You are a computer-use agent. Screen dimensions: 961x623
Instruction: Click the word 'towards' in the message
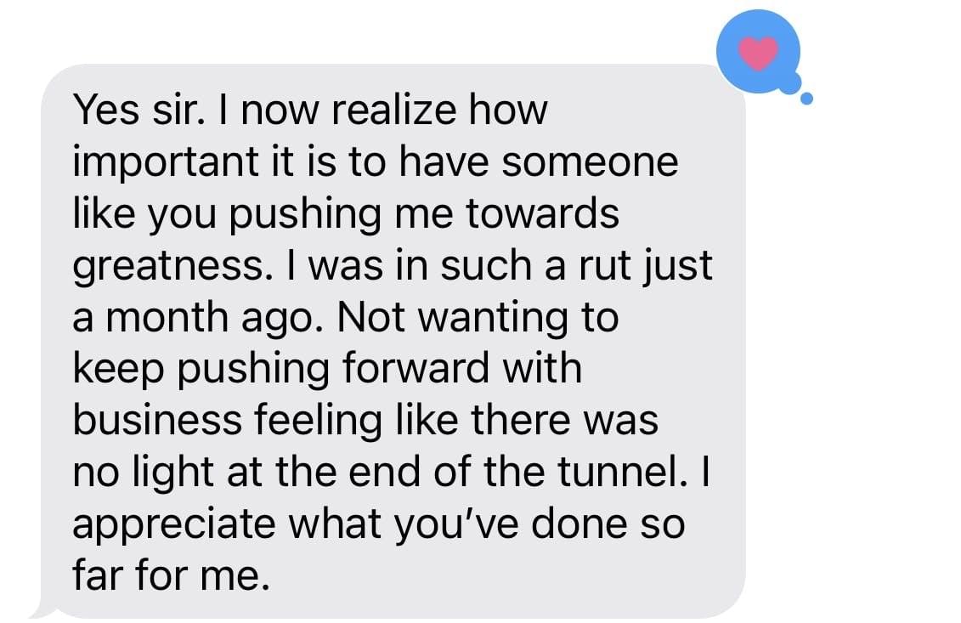click(542, 214)
